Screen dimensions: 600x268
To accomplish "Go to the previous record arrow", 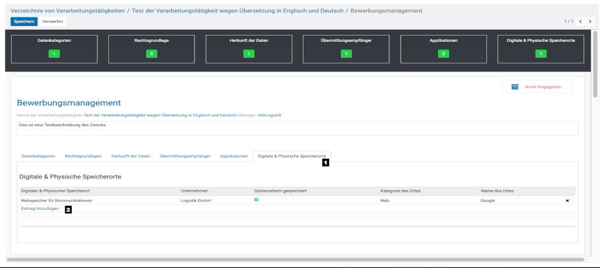I will (580, 22).
